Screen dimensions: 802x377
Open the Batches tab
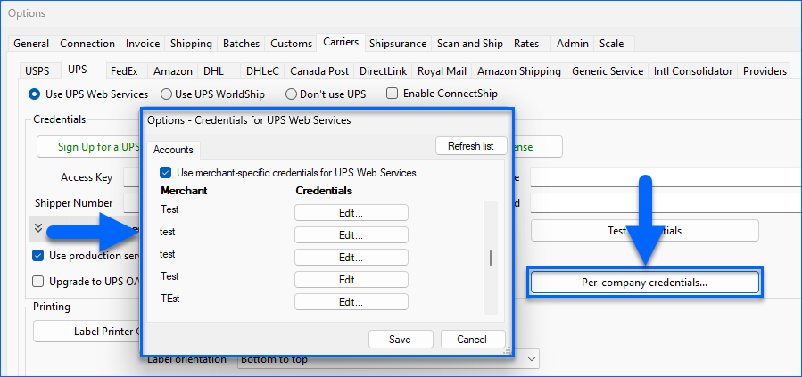242,44
